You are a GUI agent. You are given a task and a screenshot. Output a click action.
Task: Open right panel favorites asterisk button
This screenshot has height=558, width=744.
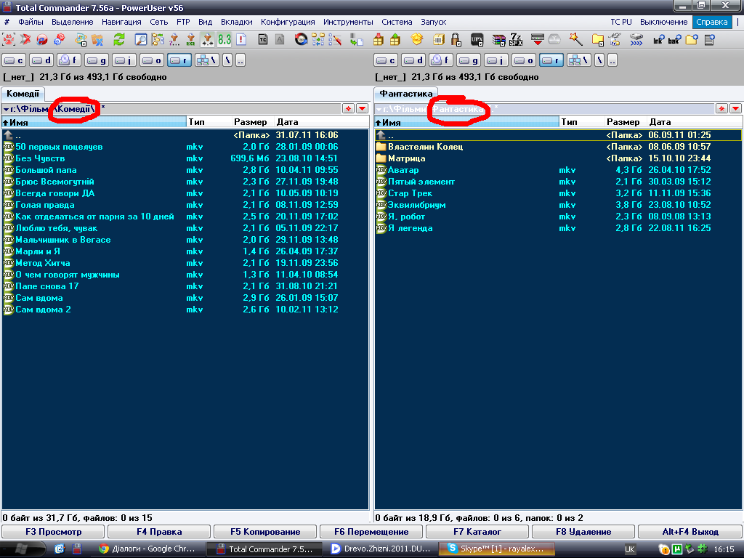[x=721, y=109]
